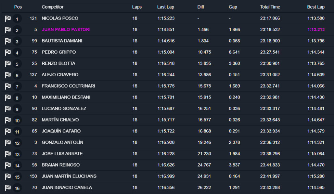Select competitor Francisco Coltrinari
Image resolution: width=334 pixels, height=194 pixels.
[68, 86]
